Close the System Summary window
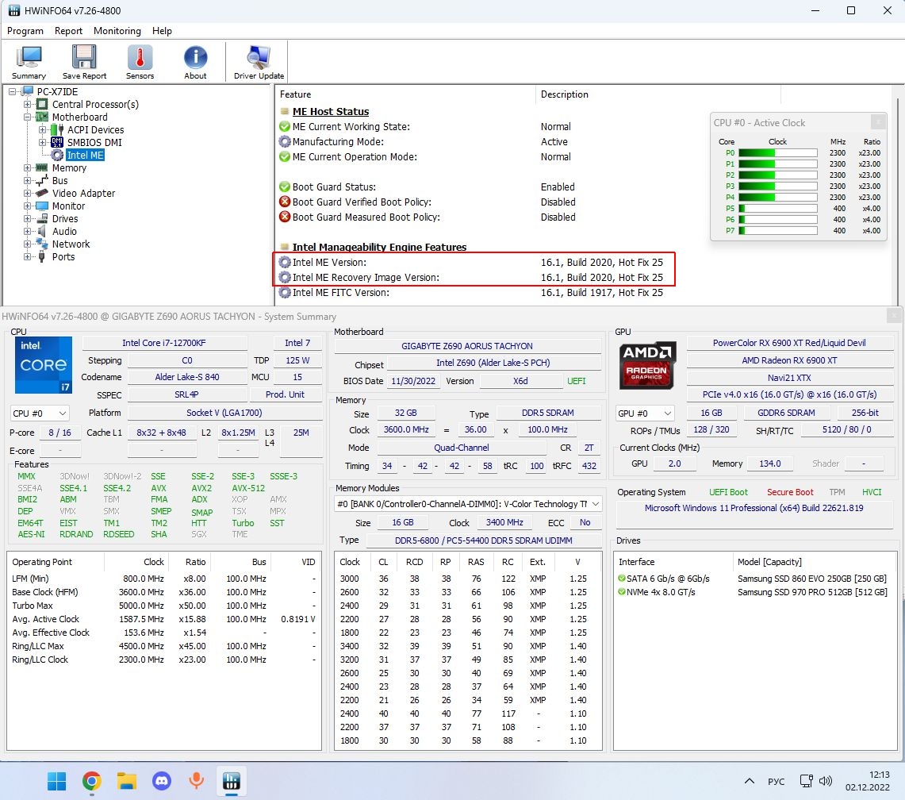905x800 pixels. [893, 315]
